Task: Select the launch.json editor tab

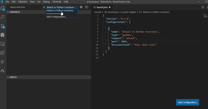Action: click(x=102, y=7)
